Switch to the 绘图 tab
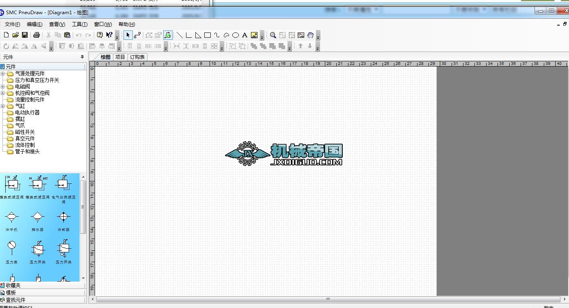This screenshot has height=308, width=569. coord(105,57)
